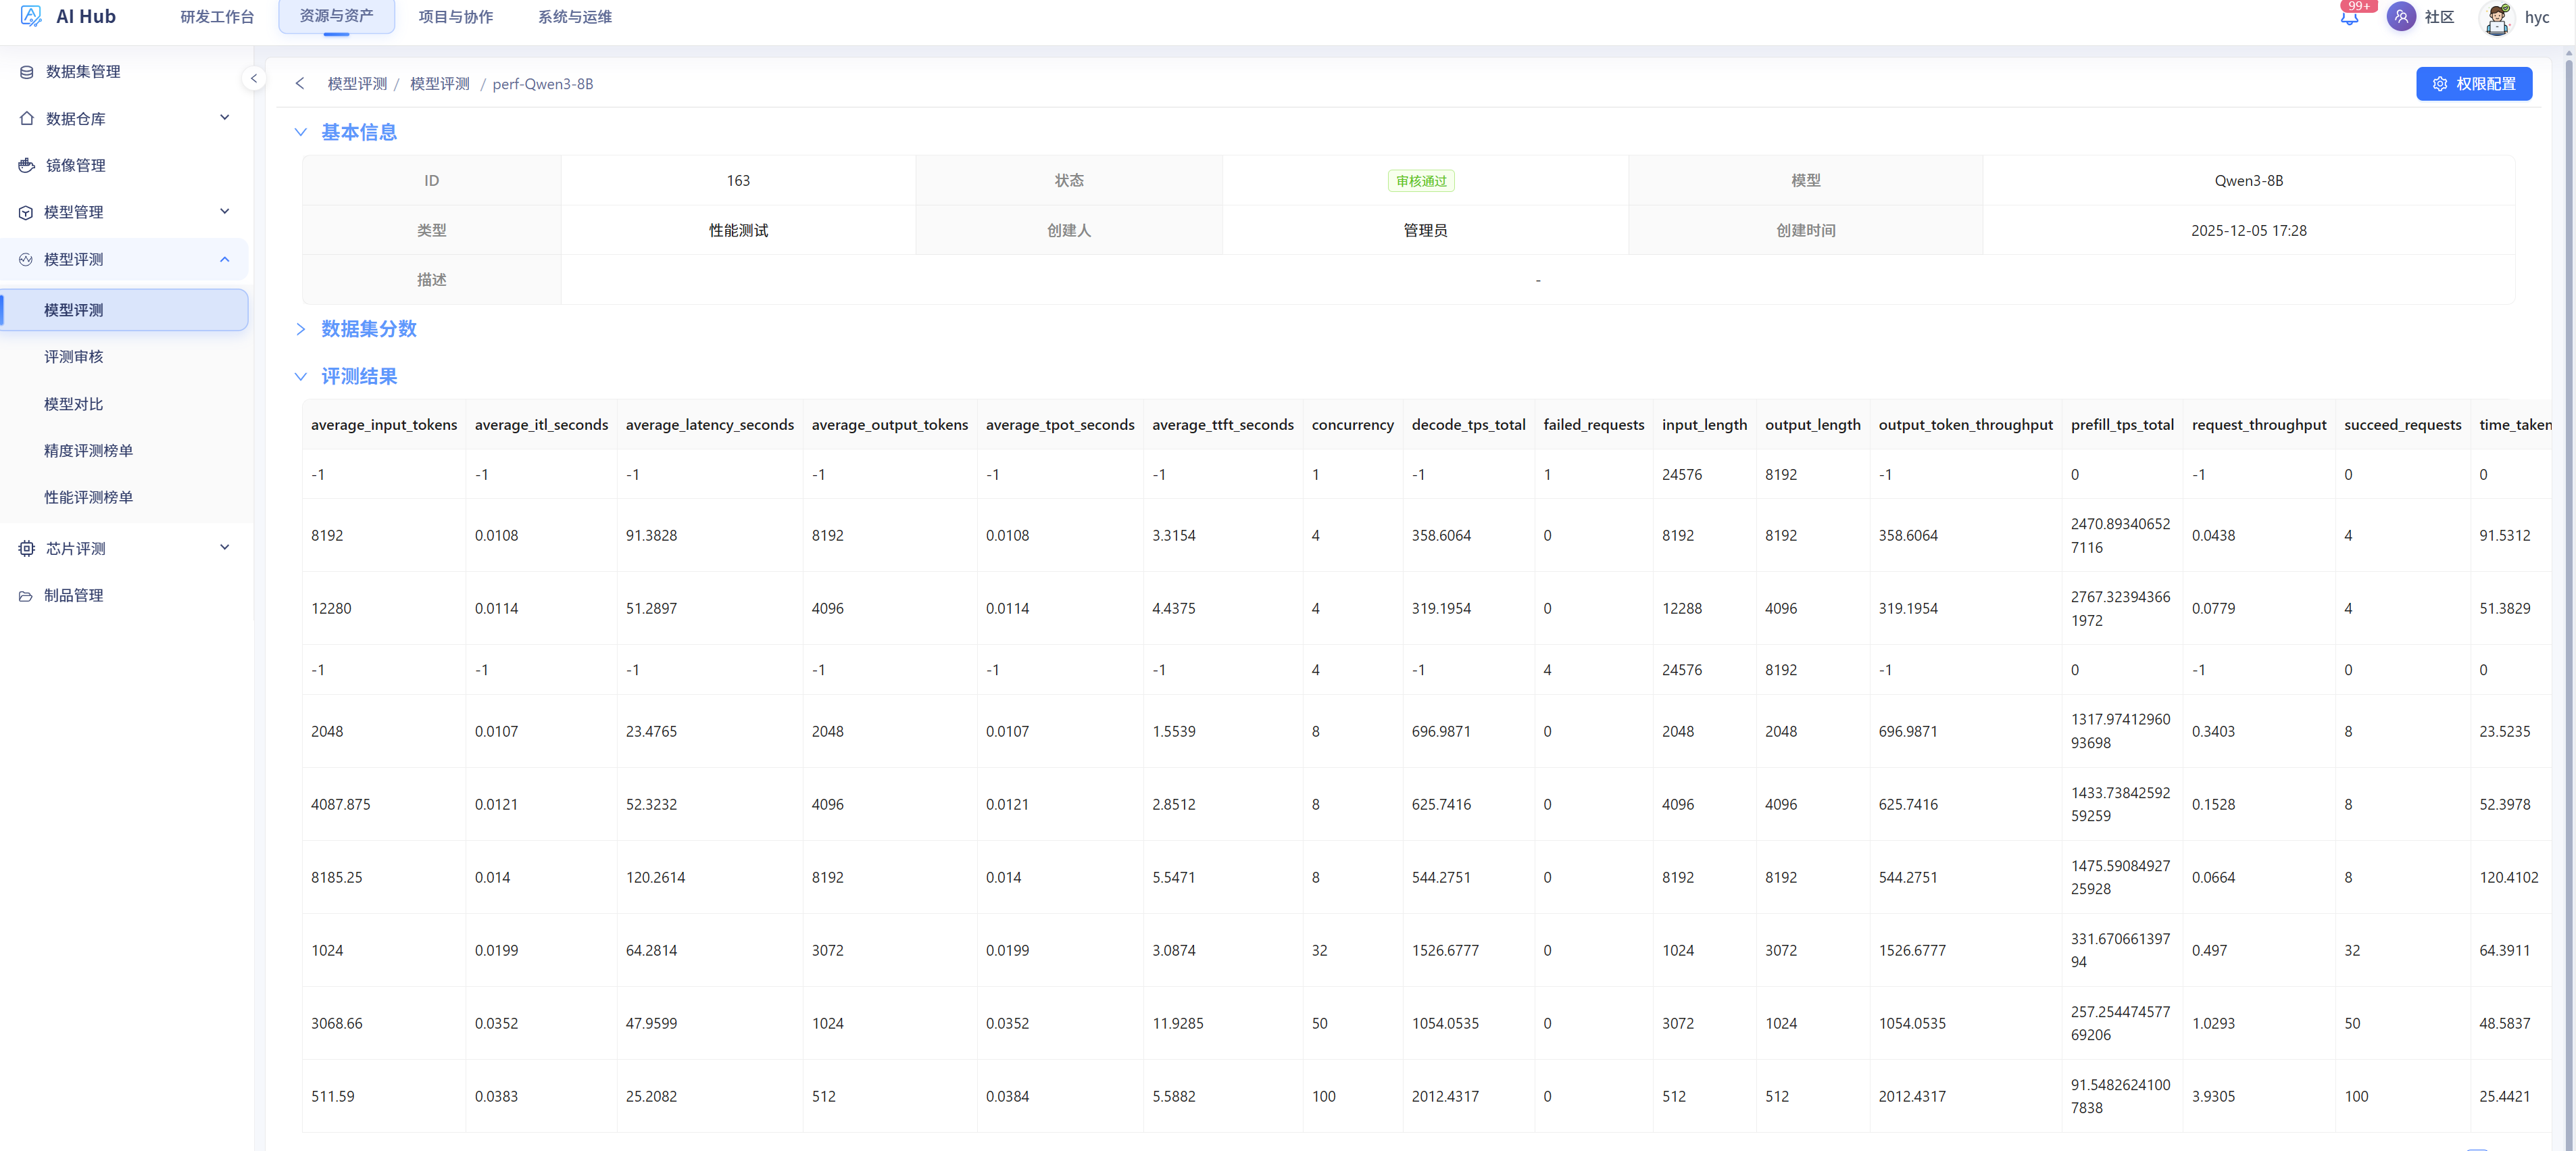
Task: Expand the 数据集分数 section
Action: [300, 329]
